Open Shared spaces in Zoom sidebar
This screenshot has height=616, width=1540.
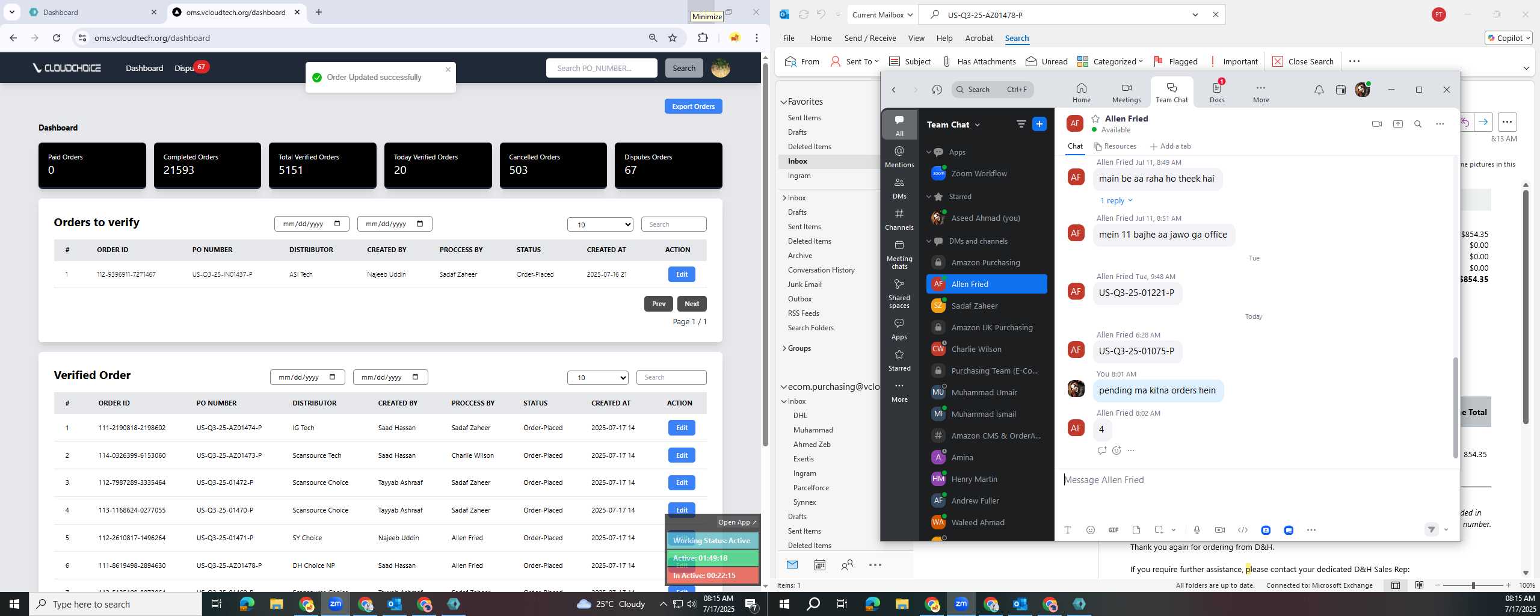899,294
